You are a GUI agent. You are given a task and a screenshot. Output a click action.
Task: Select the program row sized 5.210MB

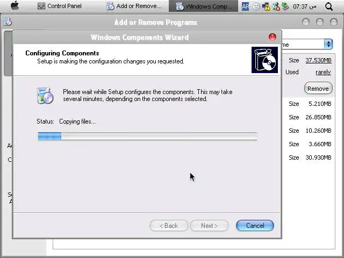pyautogui.click(x=309, y=104)
